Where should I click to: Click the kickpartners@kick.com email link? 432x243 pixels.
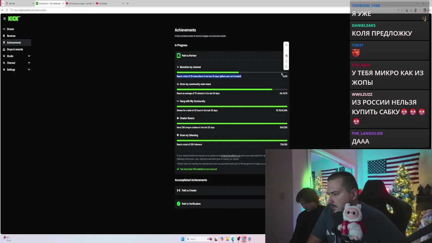pyautogui.click(x=231, y=156)
